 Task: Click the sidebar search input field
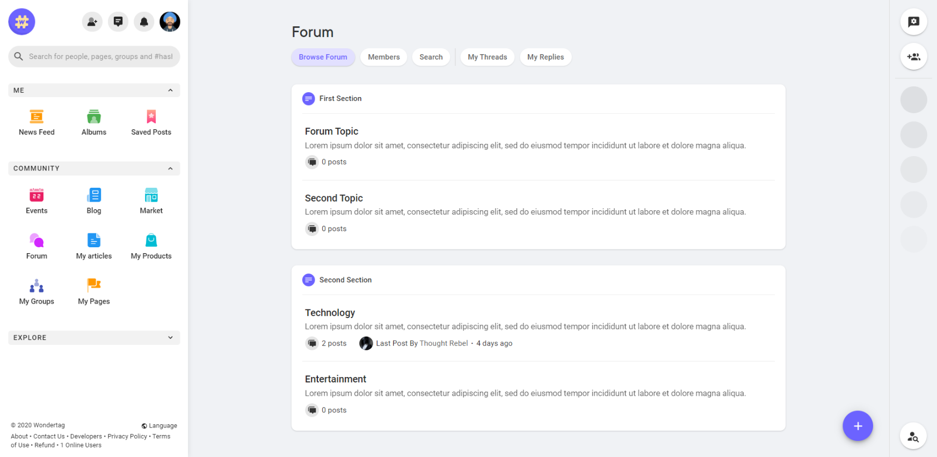click(100, 56)
